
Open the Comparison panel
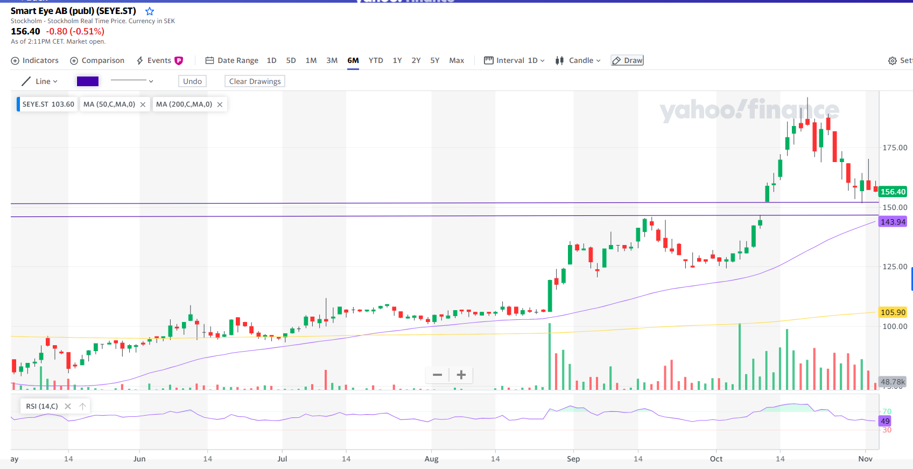tap(97, 60)
